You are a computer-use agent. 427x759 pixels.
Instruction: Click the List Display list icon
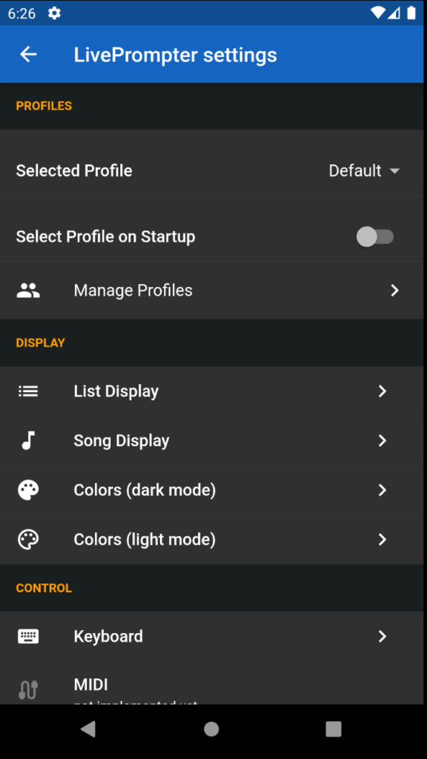click(28, 391)
